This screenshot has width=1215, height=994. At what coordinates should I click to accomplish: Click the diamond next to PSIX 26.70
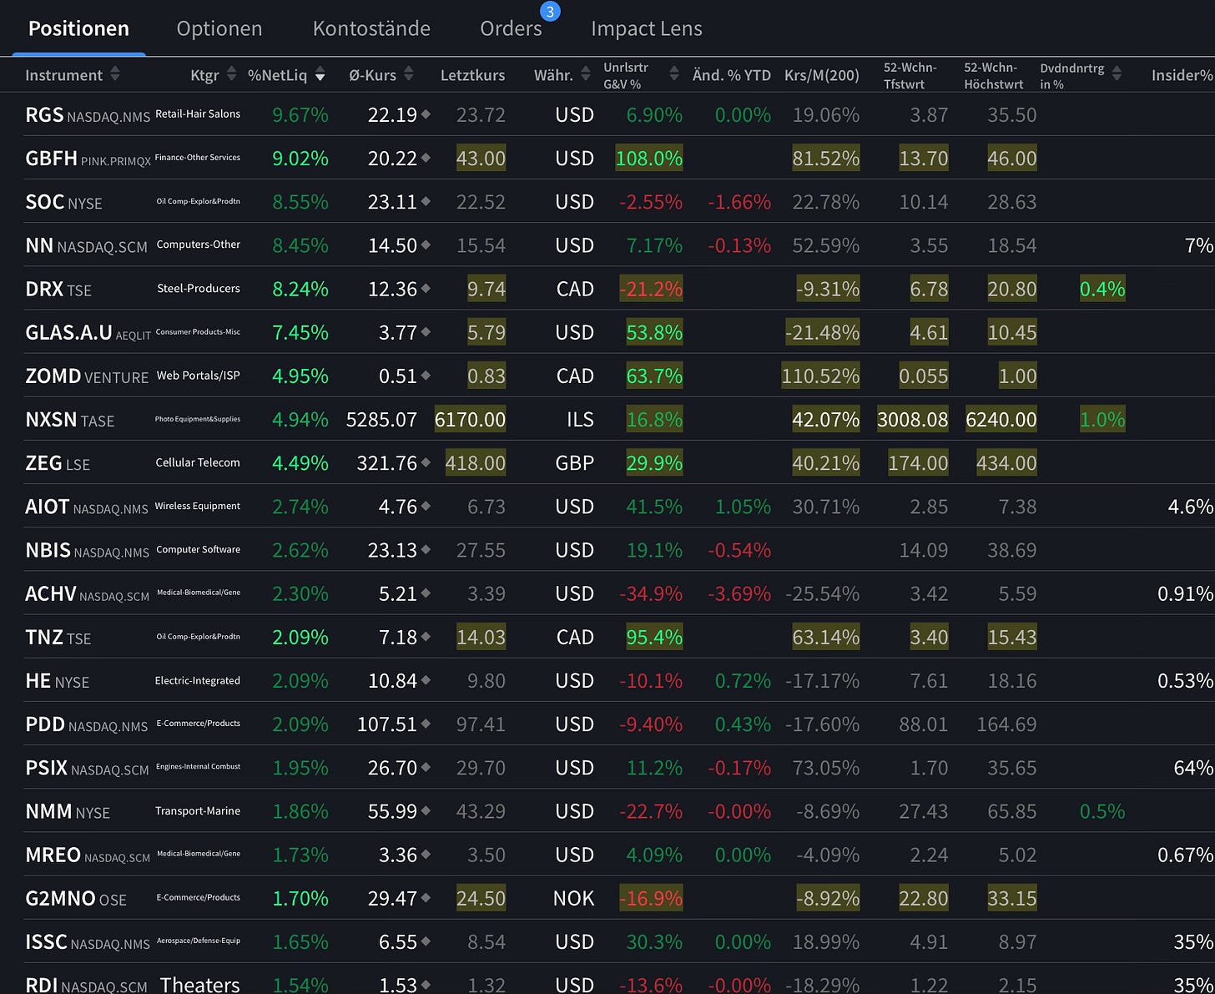point(426,768)
